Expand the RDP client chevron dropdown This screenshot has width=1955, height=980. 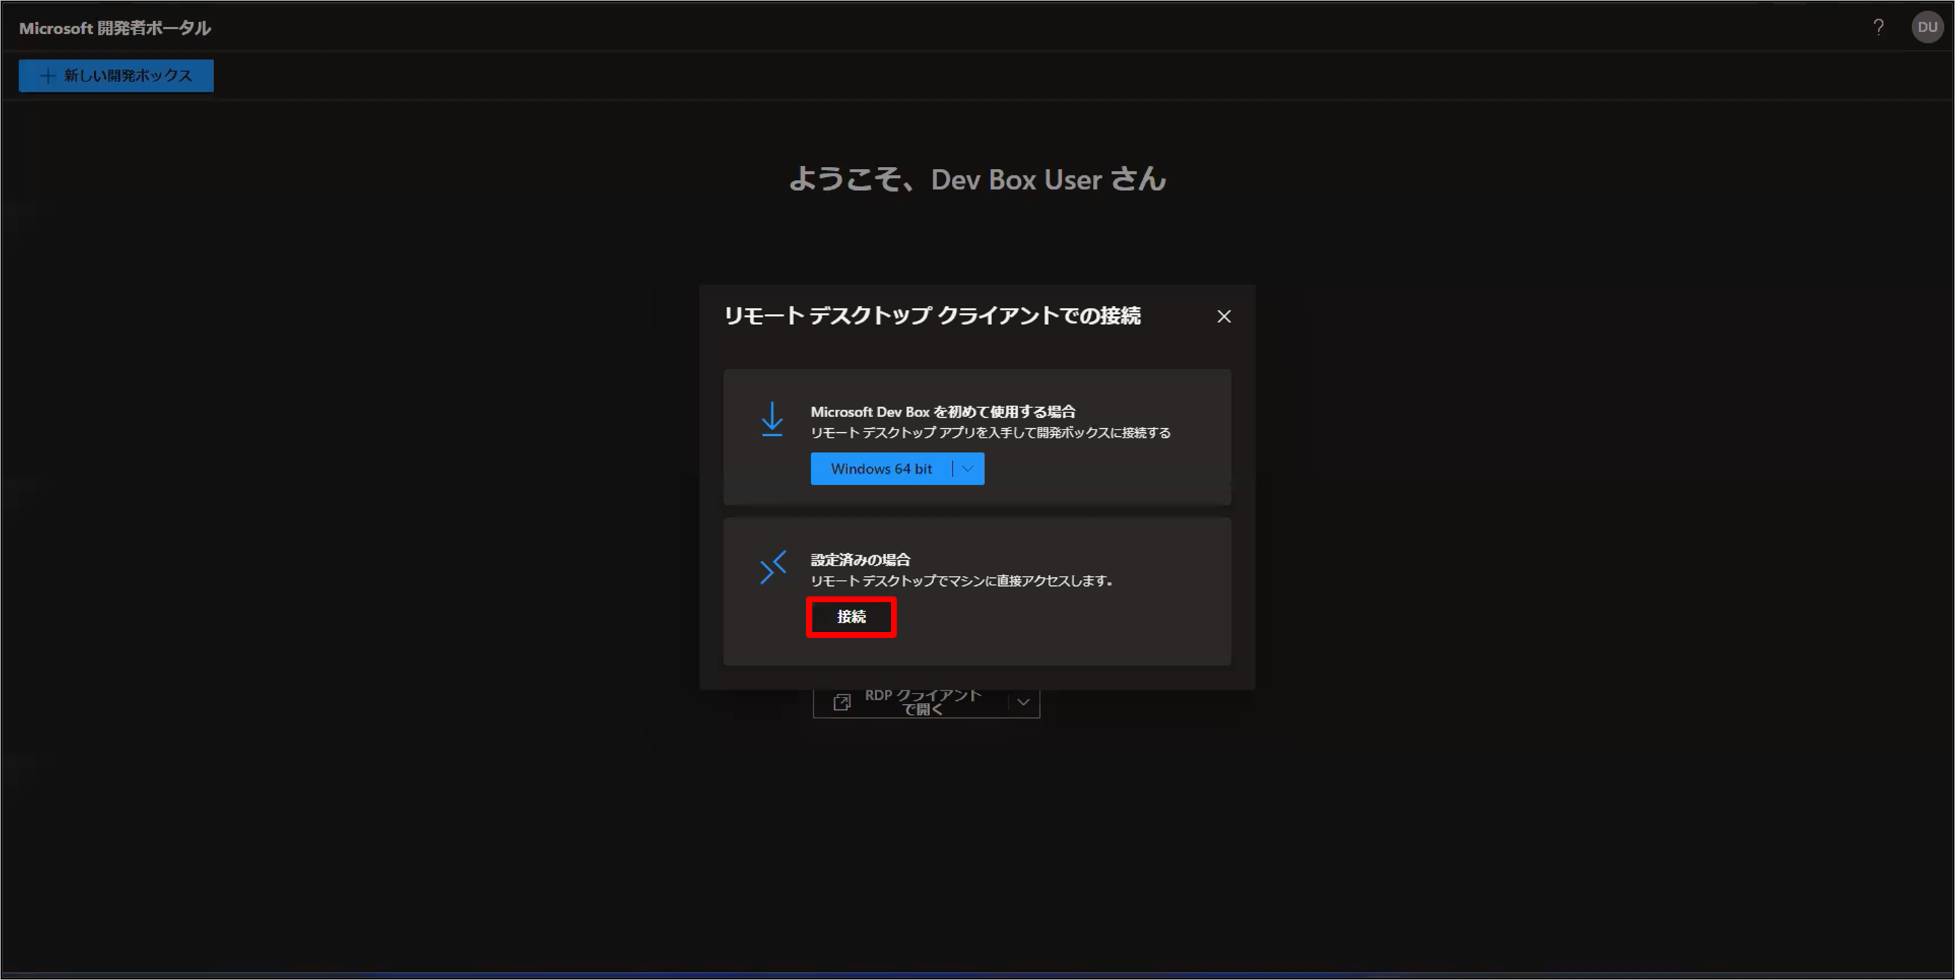pyautogui.click(x=1023, y=702)
